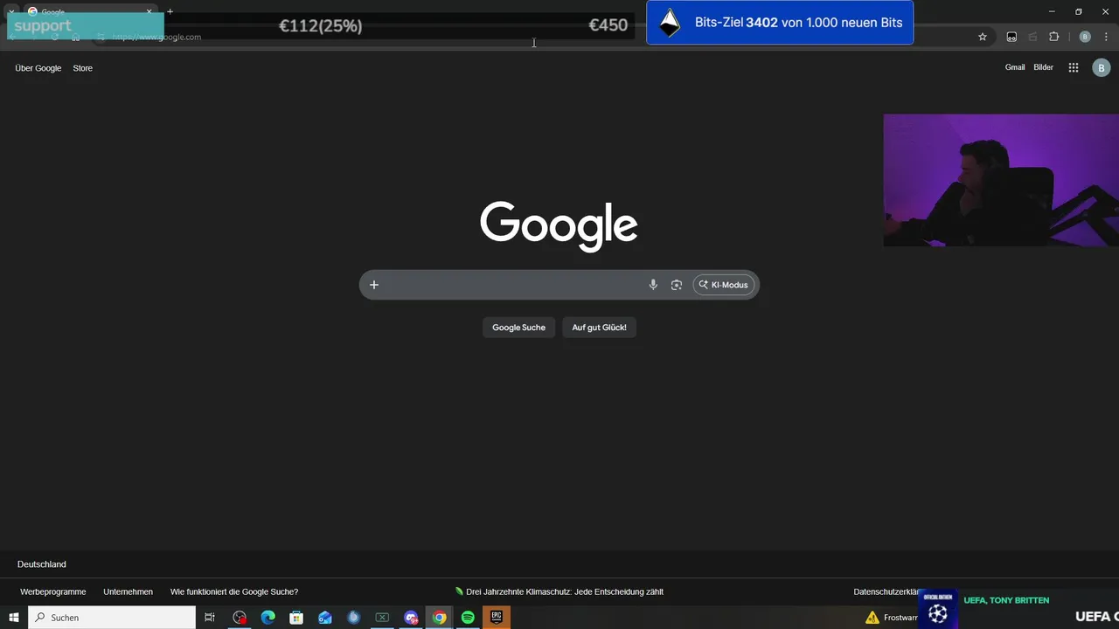The width and height of the screenshot is (1119, 629).
Task: Open Microsoft Edge from the taskbar
Action: [268, 618]
